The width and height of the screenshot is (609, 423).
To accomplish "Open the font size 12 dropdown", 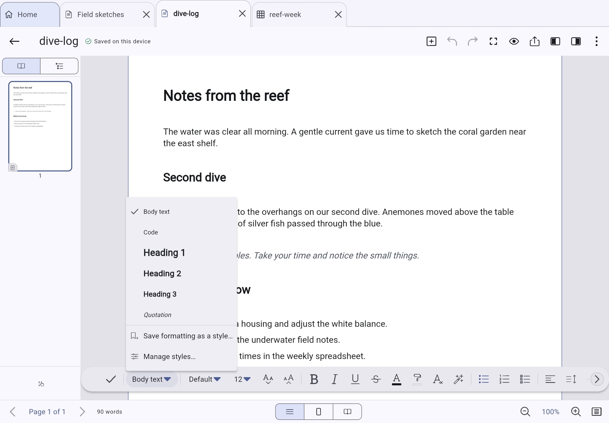I will click(242, 379).
